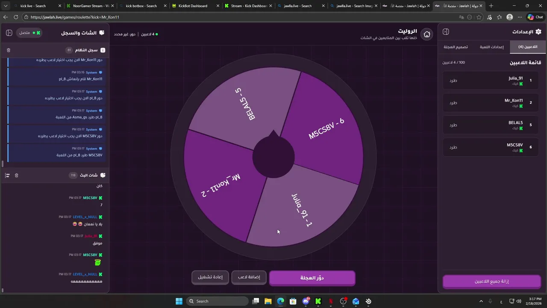Switch to the تصميم العجلة tab
The width and height of the screenshot is (547, 308).
click(456, 47)
